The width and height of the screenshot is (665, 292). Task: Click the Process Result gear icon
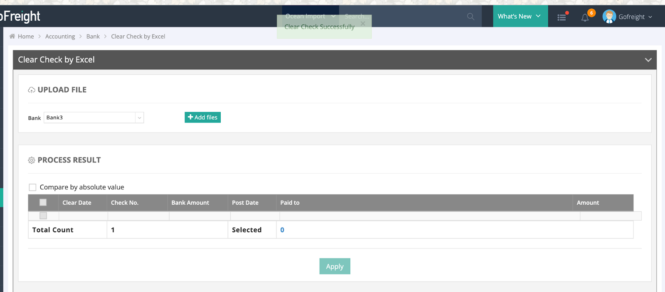click(x=32, y=160)
